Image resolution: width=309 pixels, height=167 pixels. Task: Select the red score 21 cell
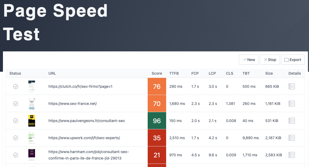pyautogui.click(x=157, y=155)
